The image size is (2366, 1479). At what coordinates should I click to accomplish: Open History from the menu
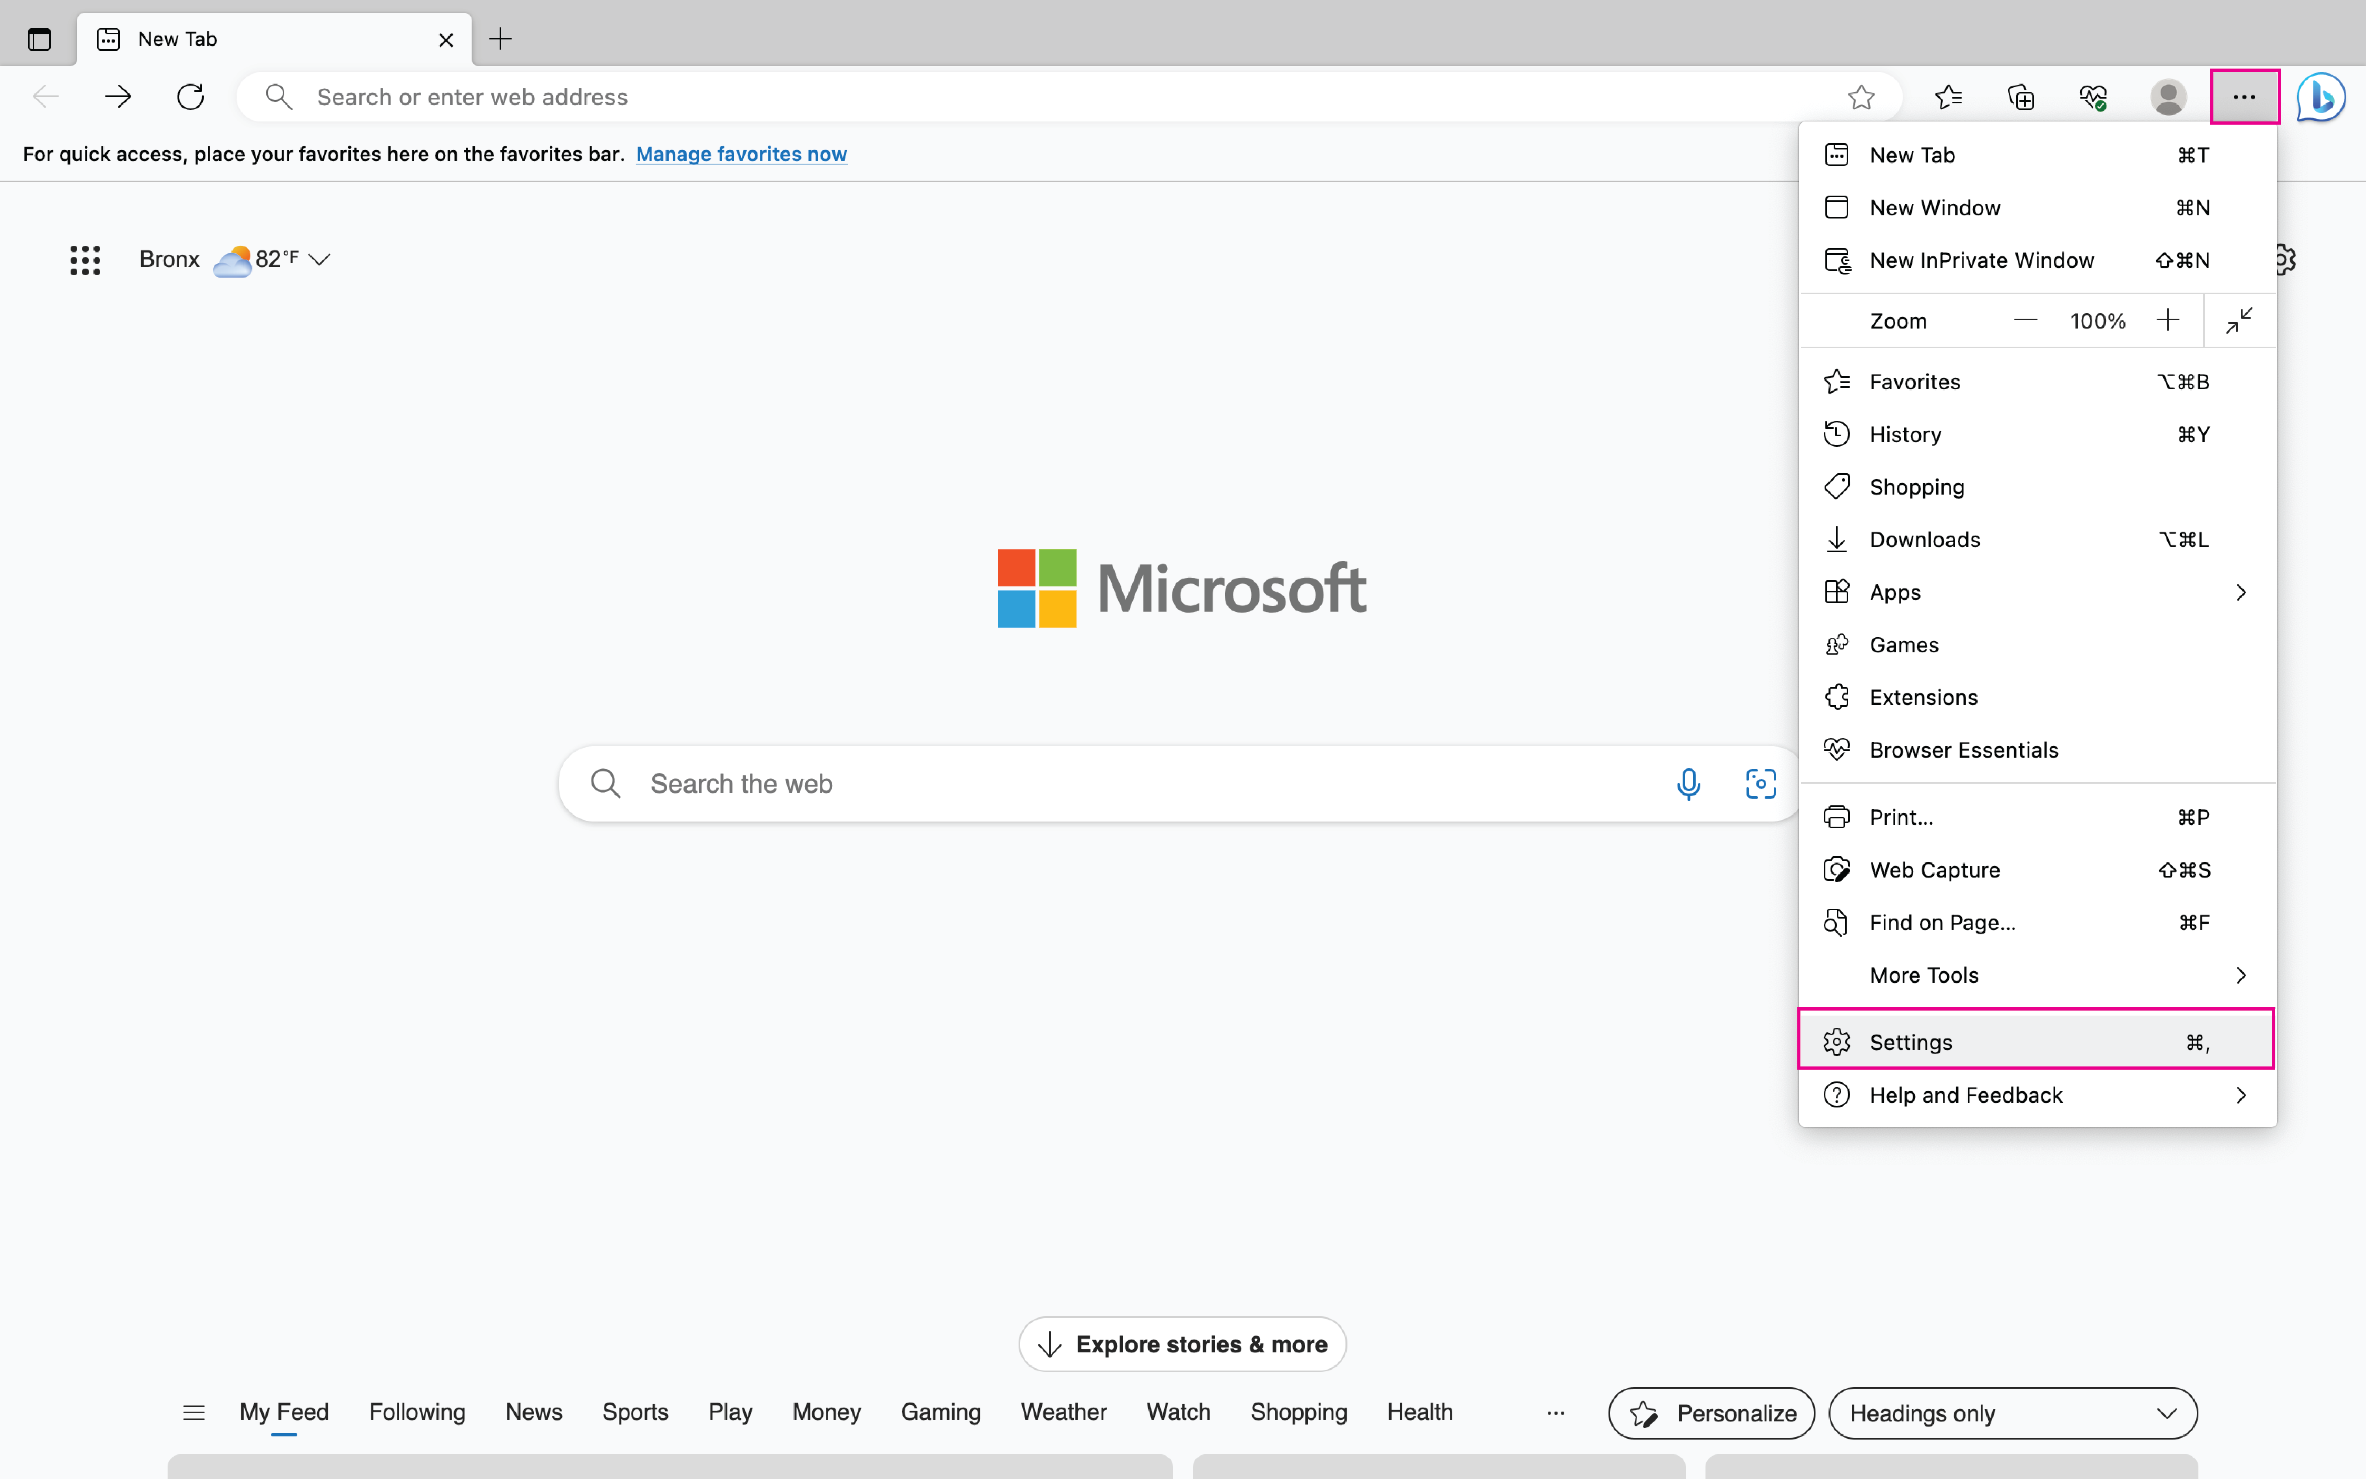coord(2038,434)
